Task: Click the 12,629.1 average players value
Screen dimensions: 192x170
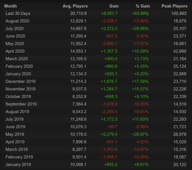Action: click(x=78, y=21)
